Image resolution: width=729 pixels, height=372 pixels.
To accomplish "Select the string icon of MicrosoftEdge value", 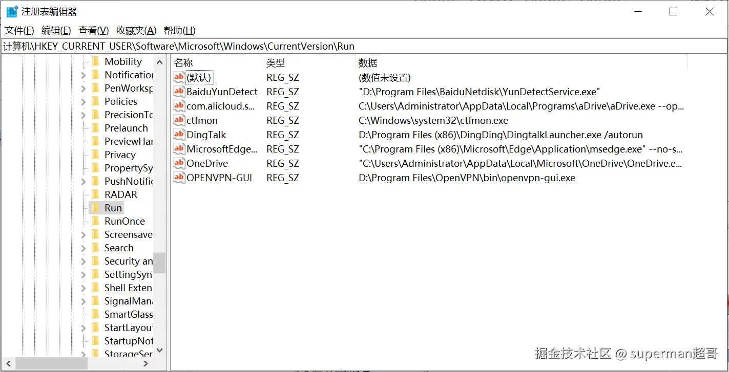I will tap(179, 149).
